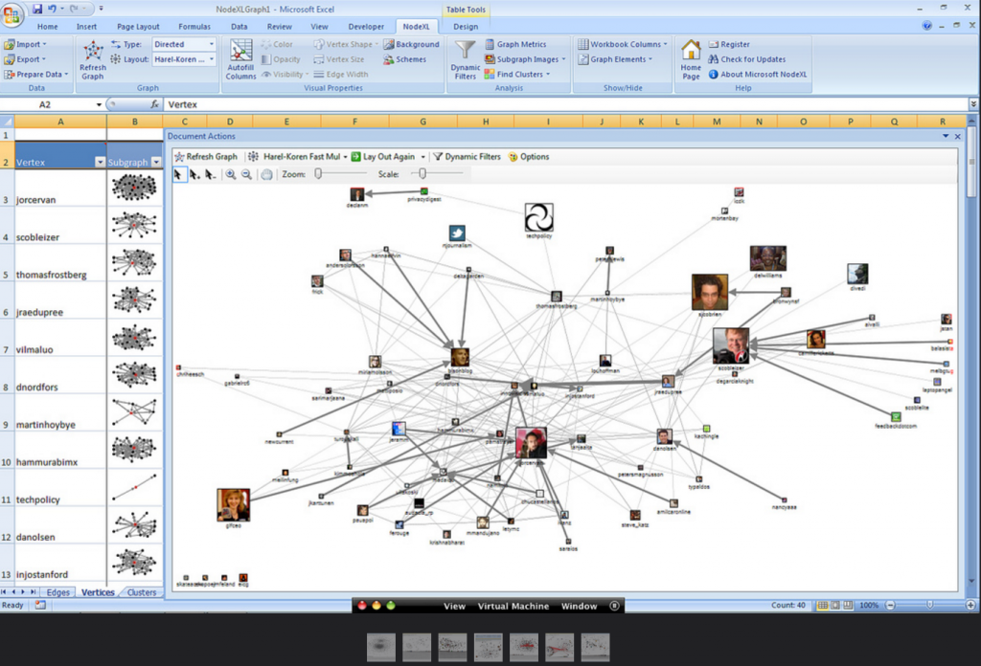Switch to the Edges worksheet tab
The width and height of the screenshot is (981, 666).
[x=58, y=592]
